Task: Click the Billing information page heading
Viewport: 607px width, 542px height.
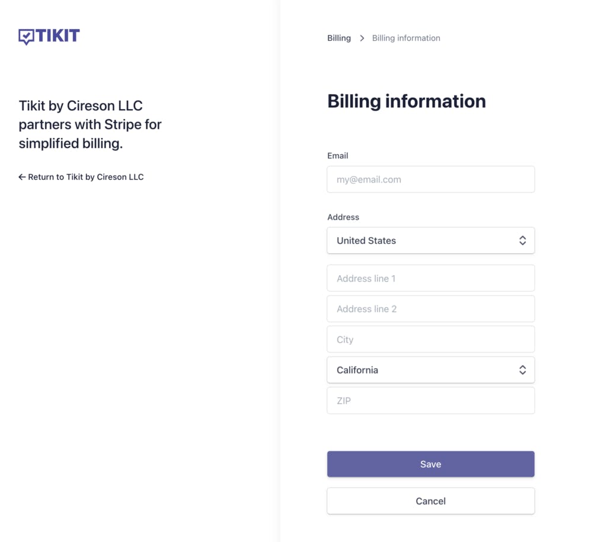Action: [x=406, y=101]
